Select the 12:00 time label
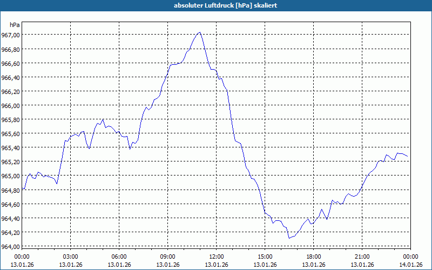This screenshot has width=432, height=270. [x=217, y=257]
